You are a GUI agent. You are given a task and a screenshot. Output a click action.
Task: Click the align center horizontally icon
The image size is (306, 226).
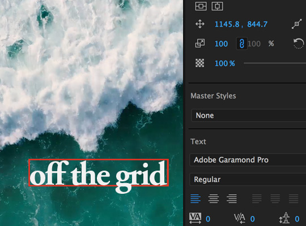[x=201, y=6]
